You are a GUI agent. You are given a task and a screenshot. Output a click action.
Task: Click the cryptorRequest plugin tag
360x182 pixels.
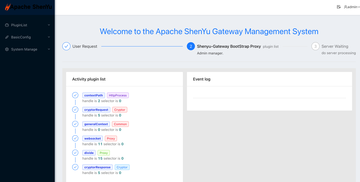[96, 110]
